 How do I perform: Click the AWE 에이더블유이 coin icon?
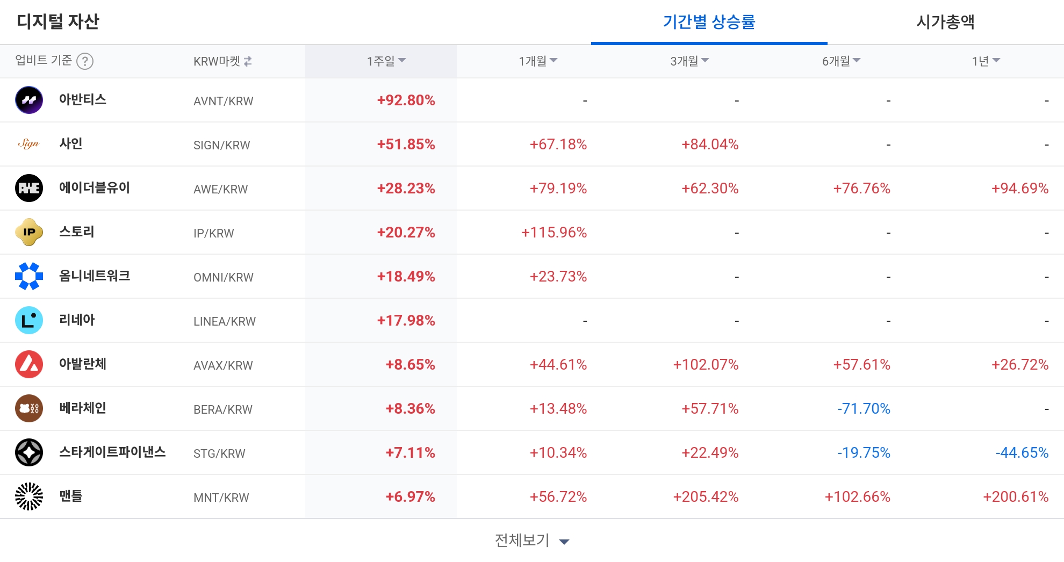pos(29,188)
